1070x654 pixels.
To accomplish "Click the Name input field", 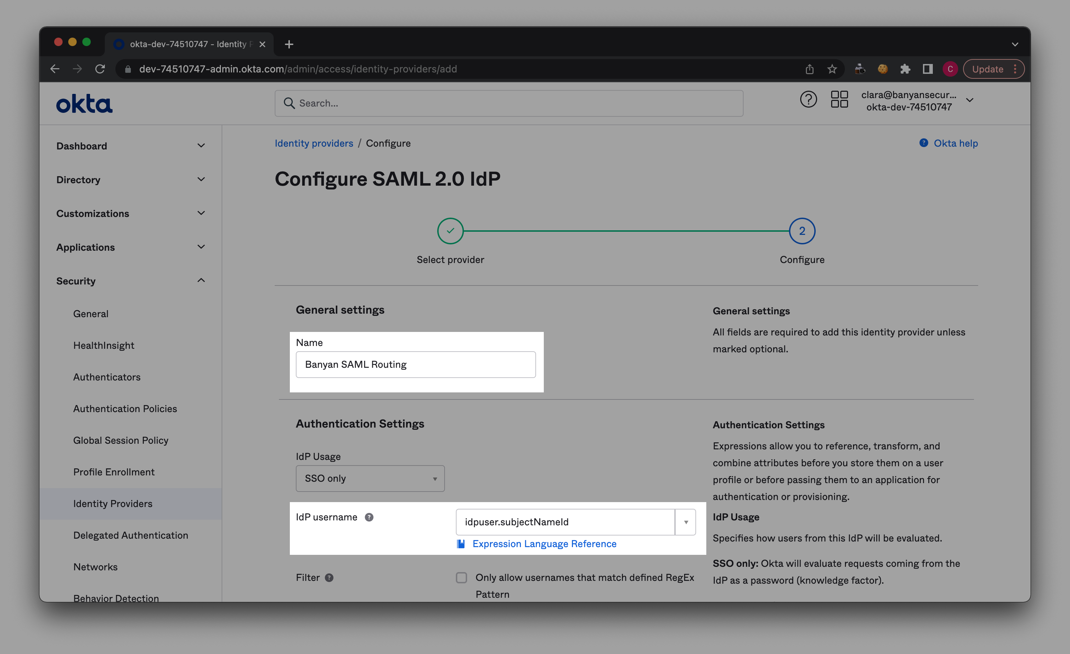I will tap(415, 365).
